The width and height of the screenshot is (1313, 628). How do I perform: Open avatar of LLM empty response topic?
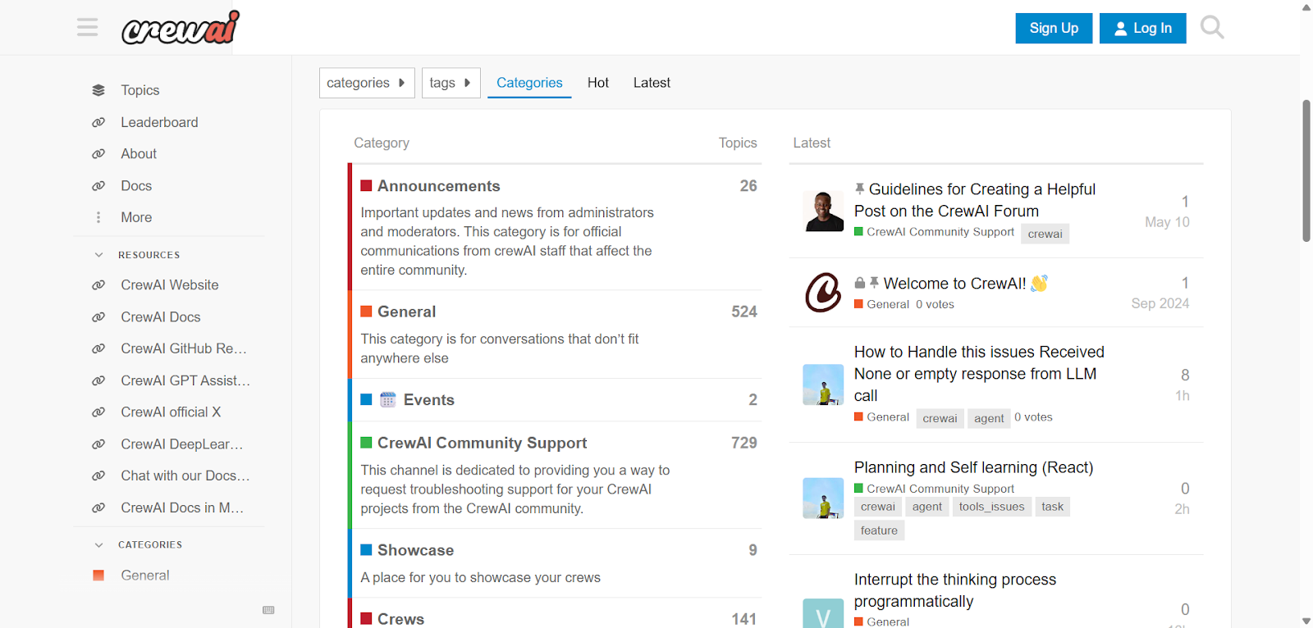823,385
